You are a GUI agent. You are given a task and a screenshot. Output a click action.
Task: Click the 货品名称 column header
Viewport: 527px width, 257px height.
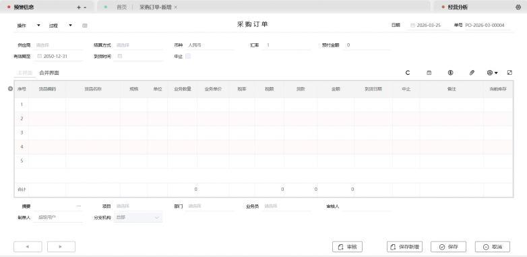tap(93, 89)
